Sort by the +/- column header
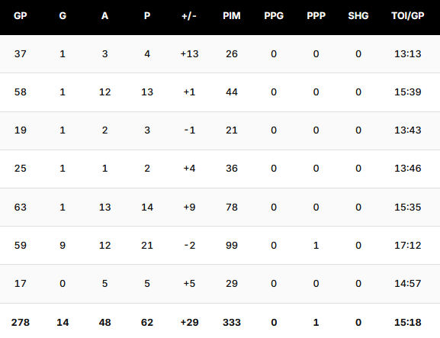The width and height of the screenshot is (440, 338). pos(189,16)
